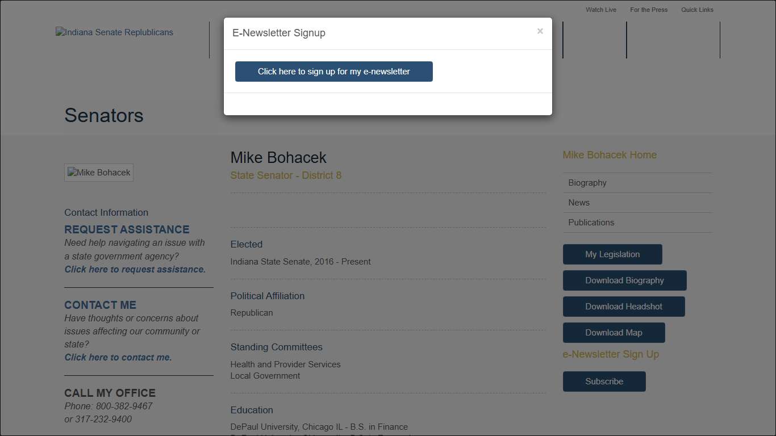Click the Indiana Senate Republicans logo
Screen dimensions: 776x436
coord(114,32)
